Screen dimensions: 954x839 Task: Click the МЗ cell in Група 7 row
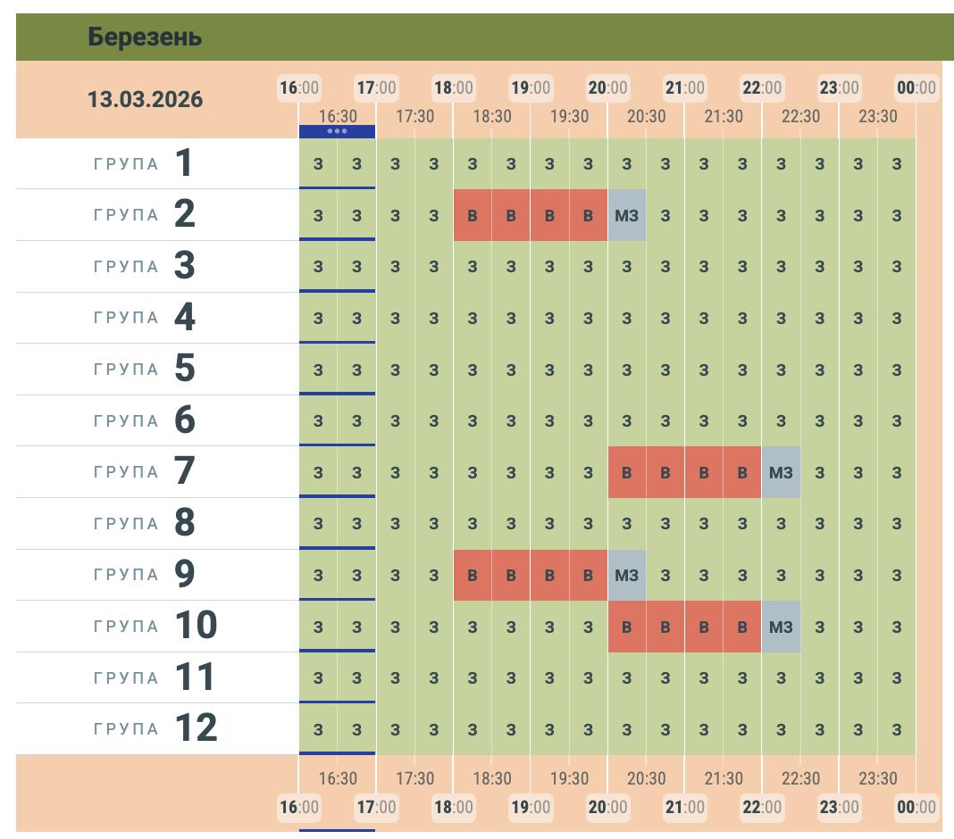coord(781,472)
